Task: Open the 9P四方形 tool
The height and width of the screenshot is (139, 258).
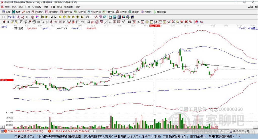Action: tap(52, 12)
